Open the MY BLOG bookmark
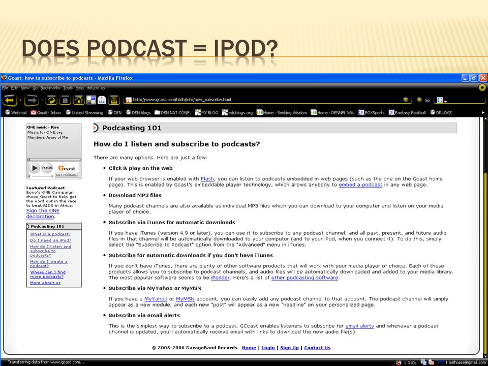488x366 pixels. click(206, 113)
